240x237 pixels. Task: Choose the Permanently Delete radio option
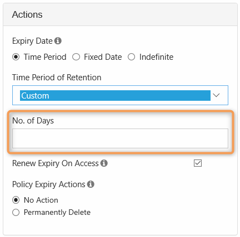[x=16, y=212]
